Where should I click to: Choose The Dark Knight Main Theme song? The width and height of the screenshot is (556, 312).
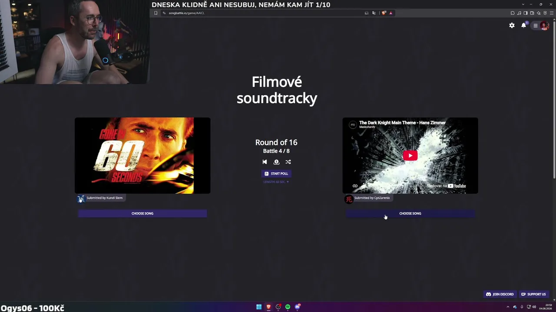[410, 213]
